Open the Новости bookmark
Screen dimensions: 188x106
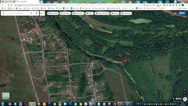[x=27, y=8]
